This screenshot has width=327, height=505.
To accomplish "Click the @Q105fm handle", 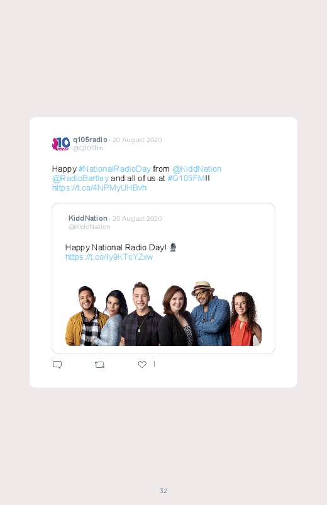I will pos(88,148).
